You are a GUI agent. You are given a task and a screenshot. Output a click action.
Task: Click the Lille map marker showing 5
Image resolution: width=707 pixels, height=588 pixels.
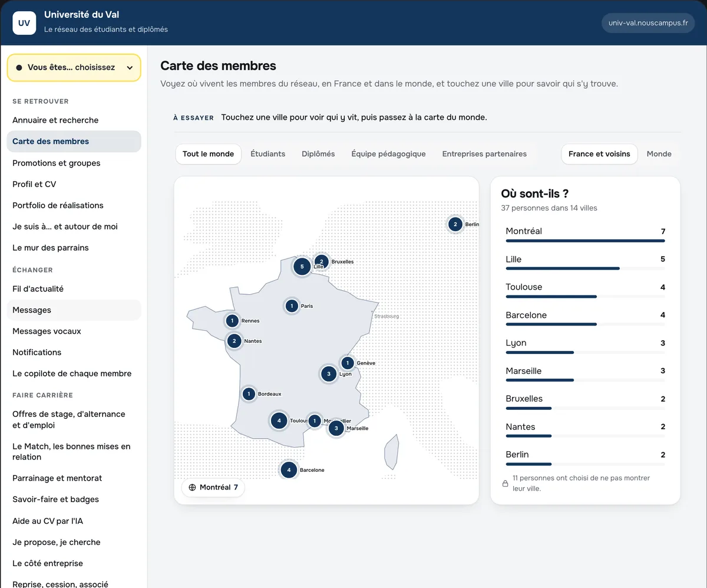302,267
